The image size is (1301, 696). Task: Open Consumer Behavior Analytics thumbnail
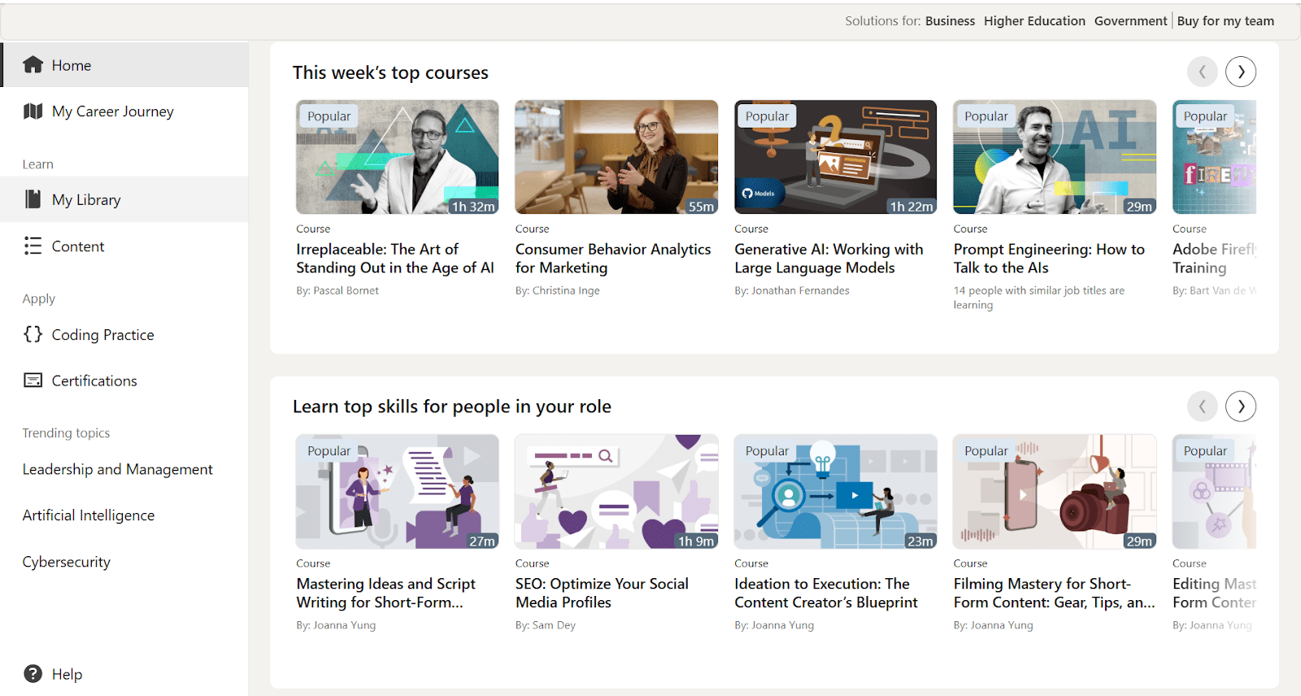(616, 157)
